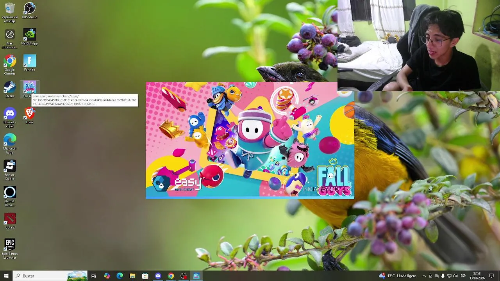Open the notification center icon
Viewport: 500px width, 281px height.
click(491, 276)
